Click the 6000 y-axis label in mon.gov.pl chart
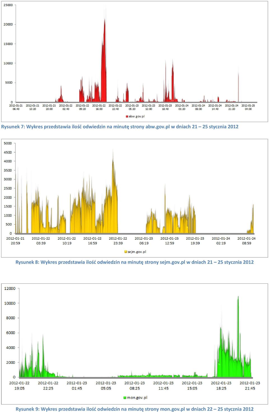The width and height of the screenshot is (269, 412). 11,333
